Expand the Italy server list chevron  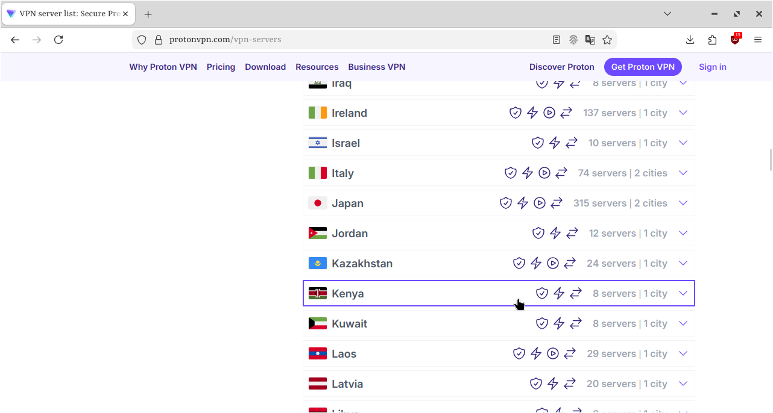coord(683,173)
